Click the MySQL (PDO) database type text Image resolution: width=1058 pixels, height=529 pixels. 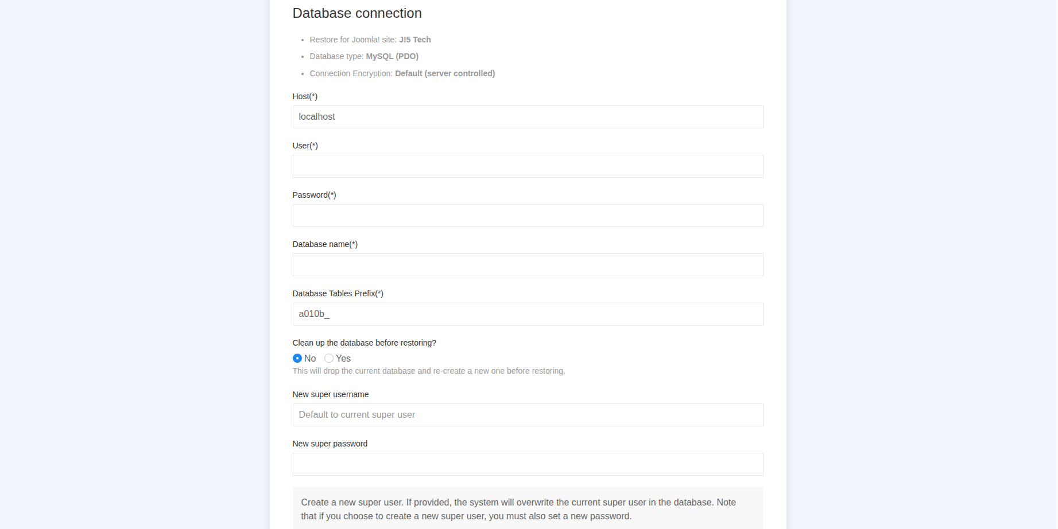[392, 56]
